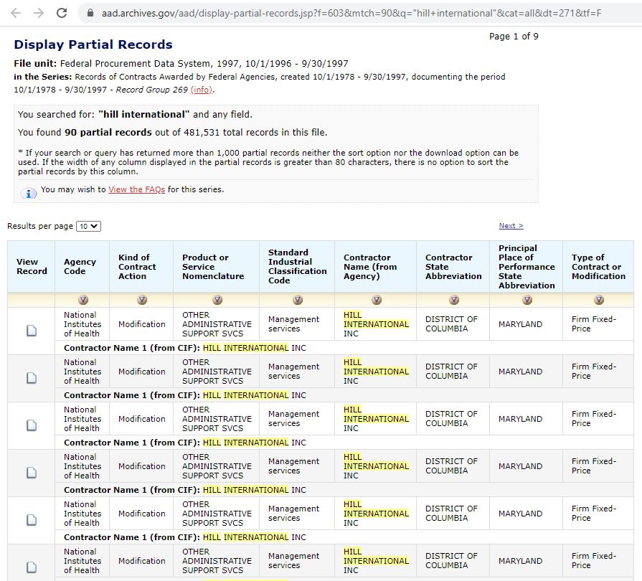
Task: Follow the Next > page link
Action: 511,226
